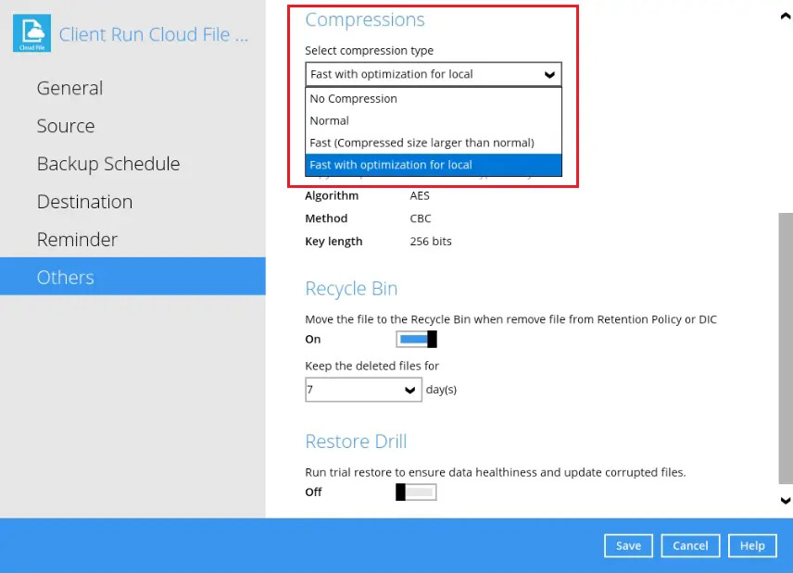Collapse the compression type dropdown

point(549,75)
